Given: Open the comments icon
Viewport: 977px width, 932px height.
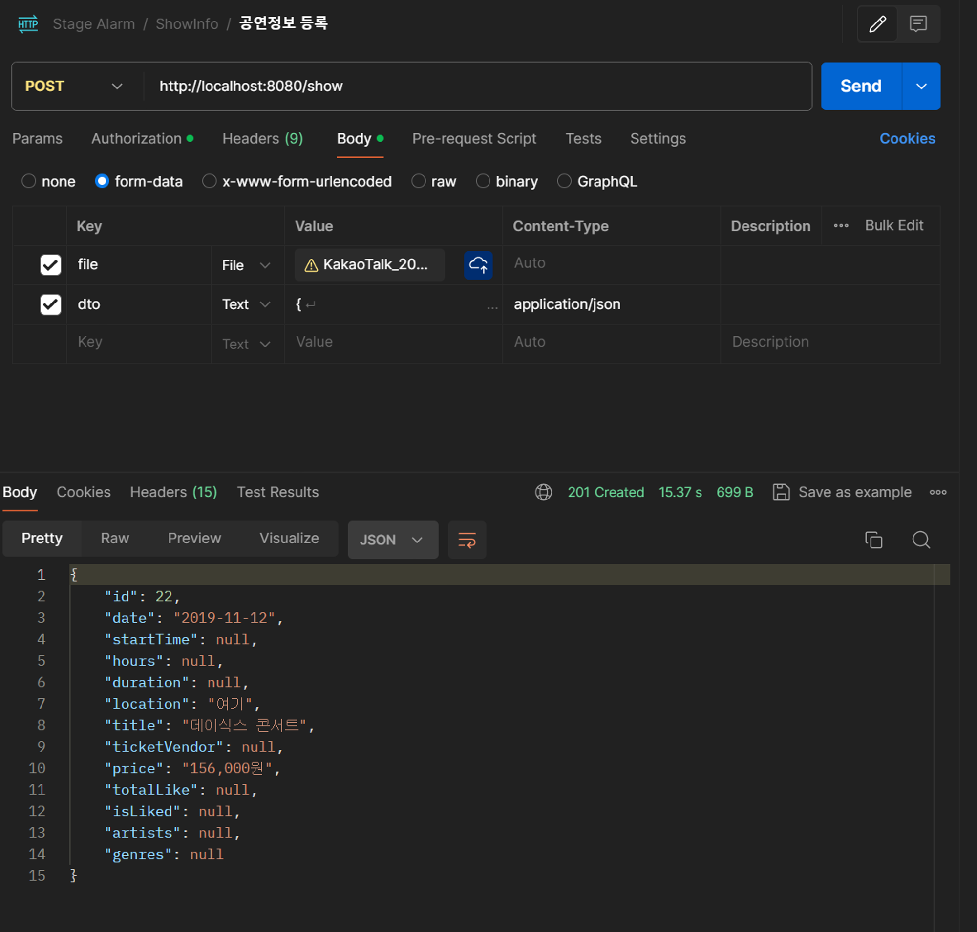Looking at the screenshot, I should [918, 24].
